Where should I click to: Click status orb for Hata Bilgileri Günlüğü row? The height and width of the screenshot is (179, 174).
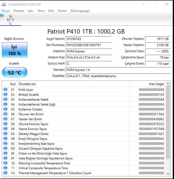5,158
